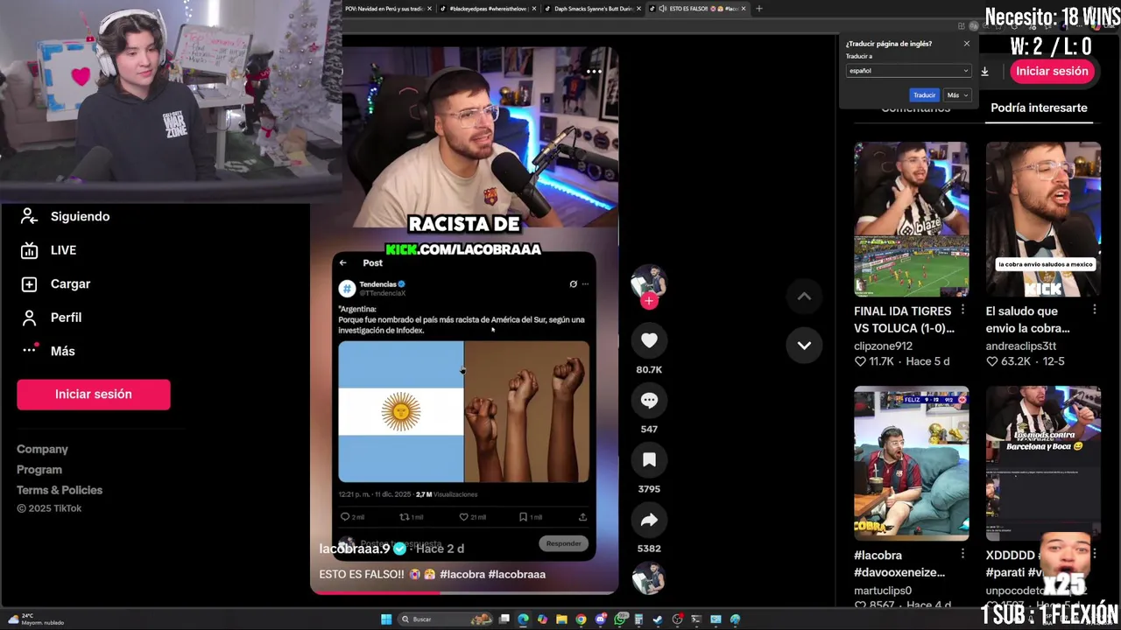
Task: Close the translate page popup
Action: point(967,44)
